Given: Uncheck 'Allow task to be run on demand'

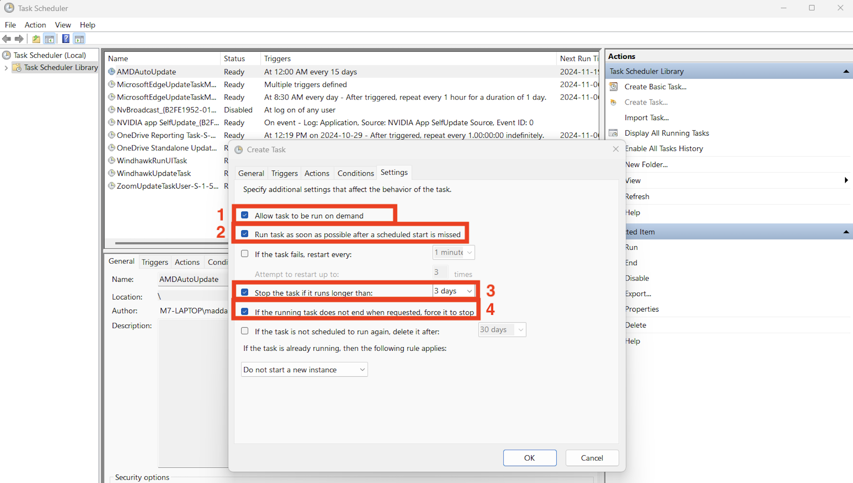Looking at the screenshot, I should pyautogui.click(x=245, y=215).
